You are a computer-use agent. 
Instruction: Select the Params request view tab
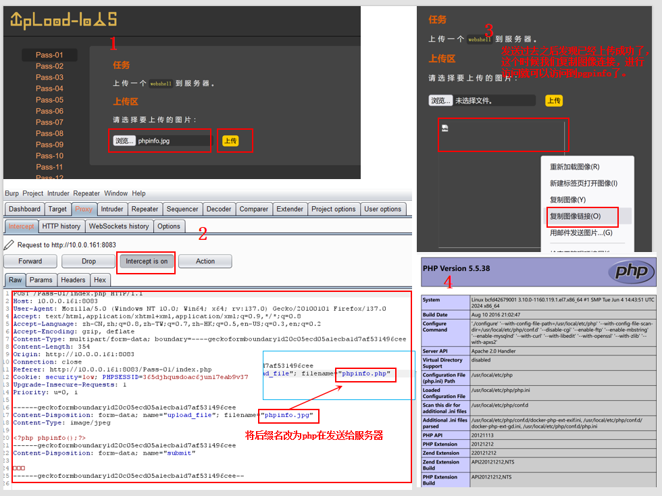41,280
